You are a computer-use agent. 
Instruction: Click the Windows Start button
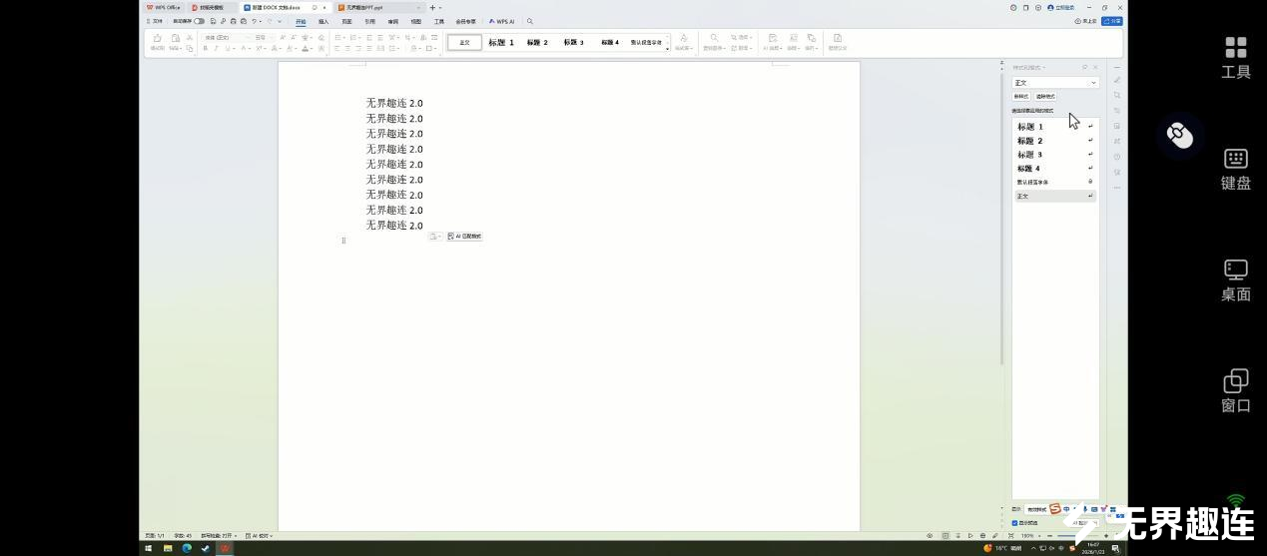coord(149,548)
